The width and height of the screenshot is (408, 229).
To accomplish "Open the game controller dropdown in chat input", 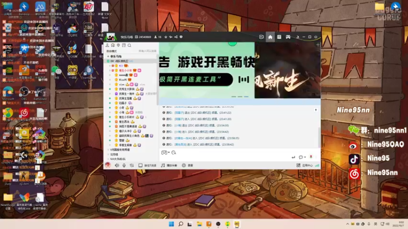I will click(165, 153).
